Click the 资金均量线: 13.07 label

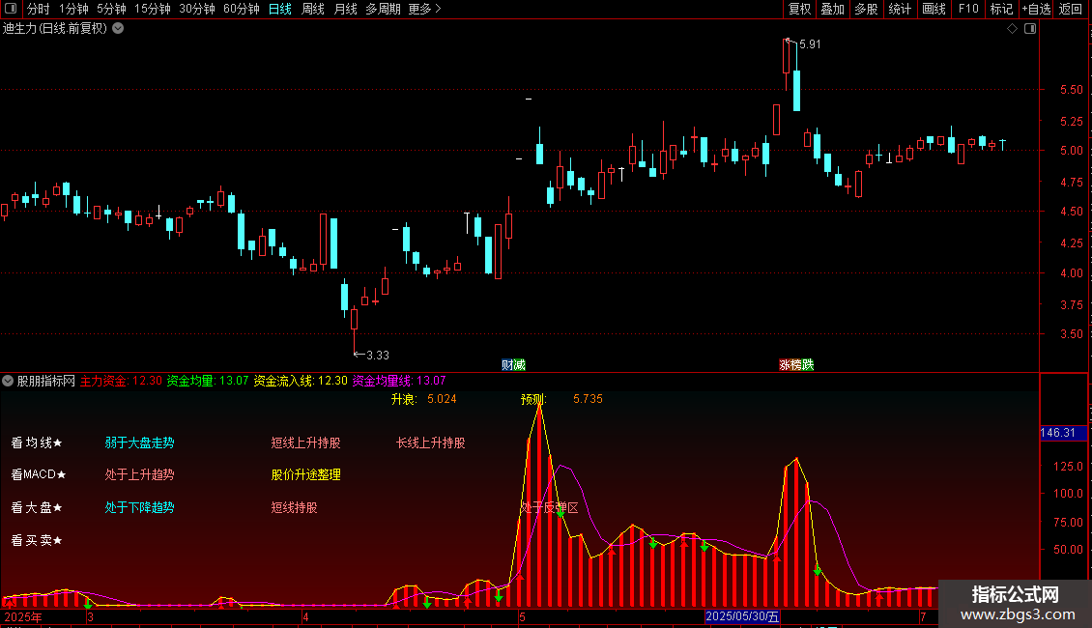pos(399,381)
